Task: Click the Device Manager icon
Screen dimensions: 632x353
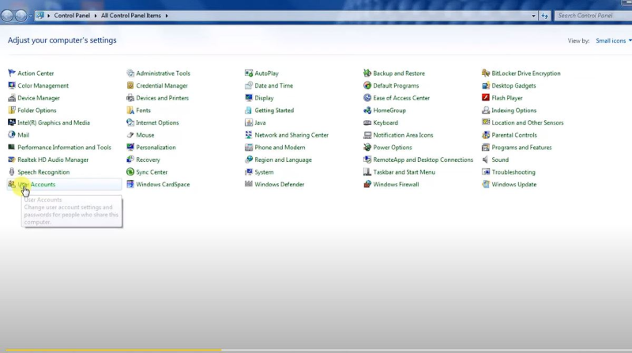Action: [x=11, y=98]
